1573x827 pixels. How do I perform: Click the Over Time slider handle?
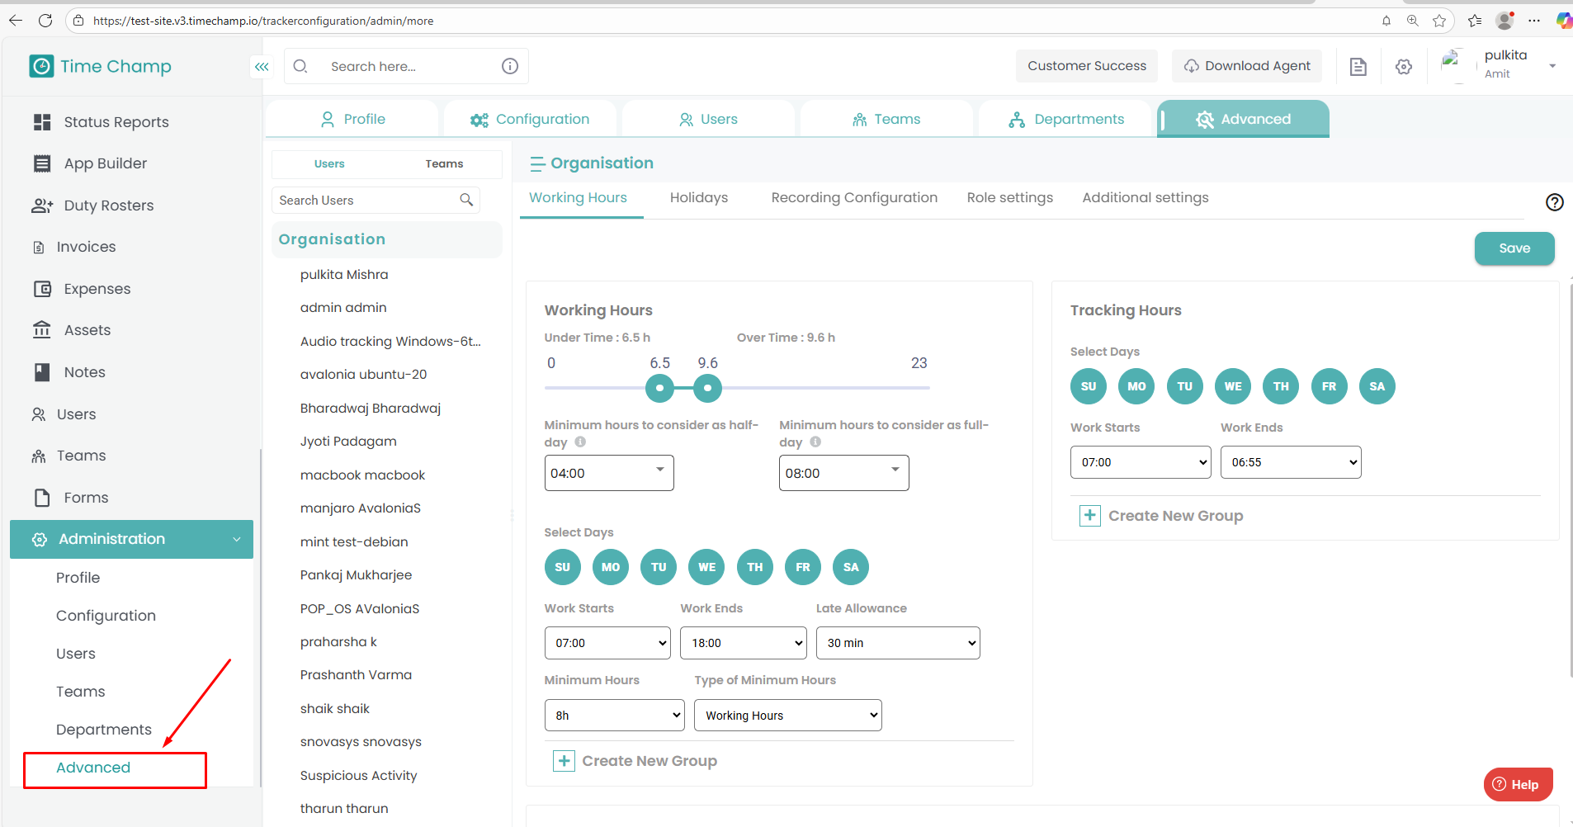coord(707,388)
